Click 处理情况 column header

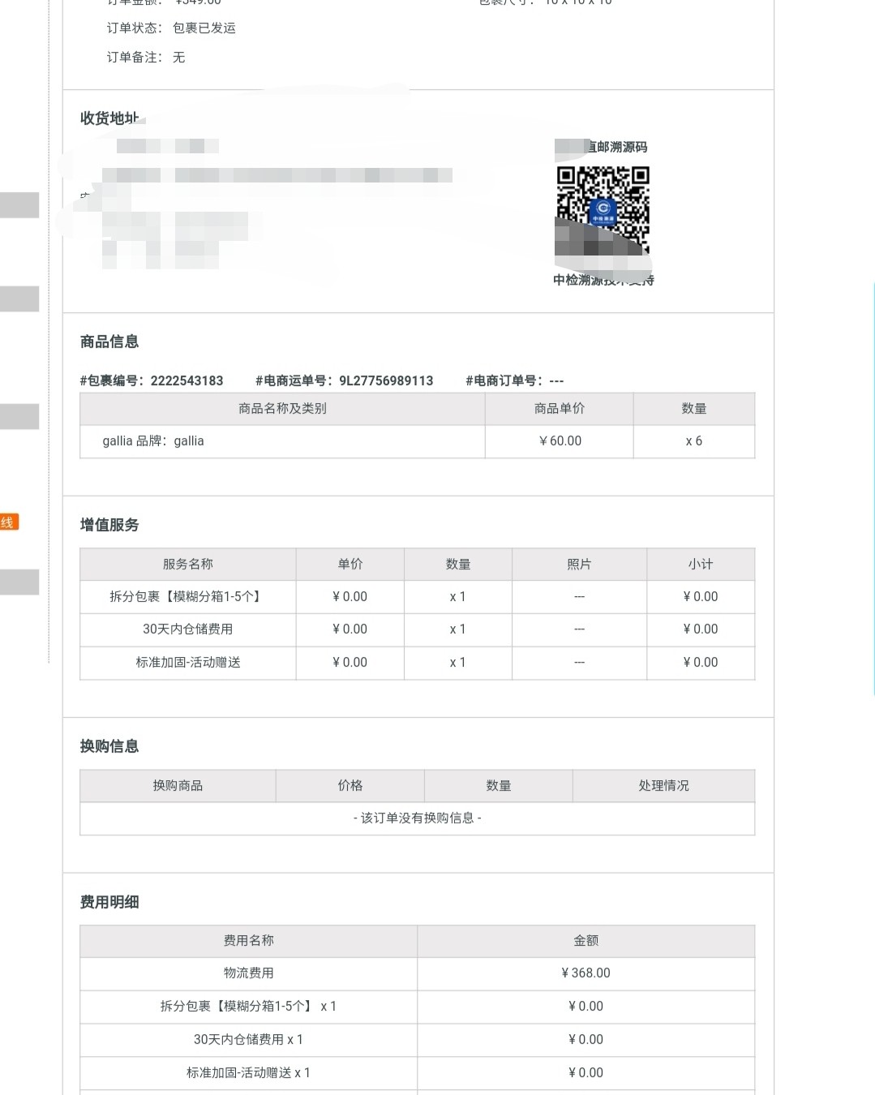pos(663,786)
